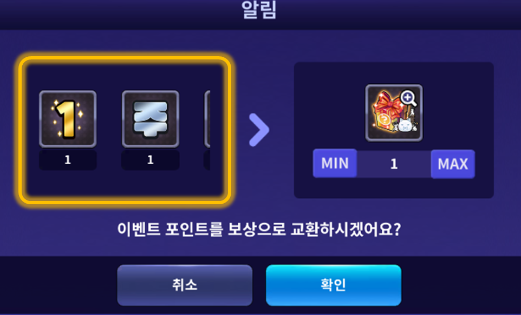Select the silver 주 letter item icon
This screenshot has height=315, width=521.
[151, 119]
